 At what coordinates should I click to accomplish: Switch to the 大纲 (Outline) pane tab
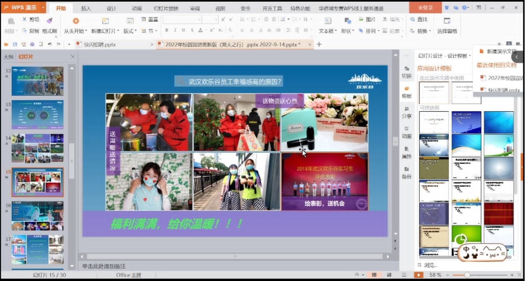tap(8, 57)
